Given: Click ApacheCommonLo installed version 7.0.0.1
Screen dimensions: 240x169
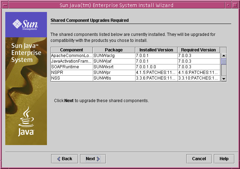Looking at the screenshot, I should coord(156,56).
